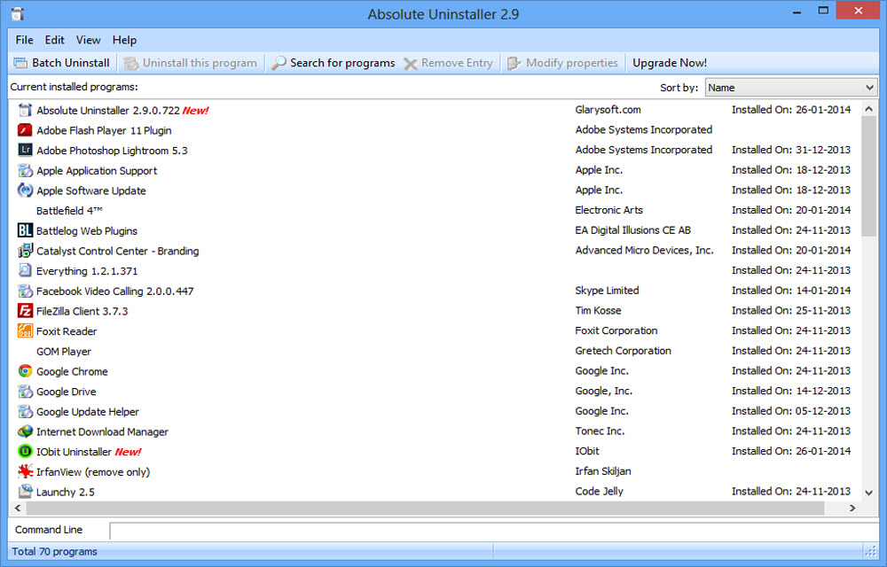This screenshot has height=567, width=887.
Task: Click Installed On: 14-01-2014 date
Action: point(791,291)
